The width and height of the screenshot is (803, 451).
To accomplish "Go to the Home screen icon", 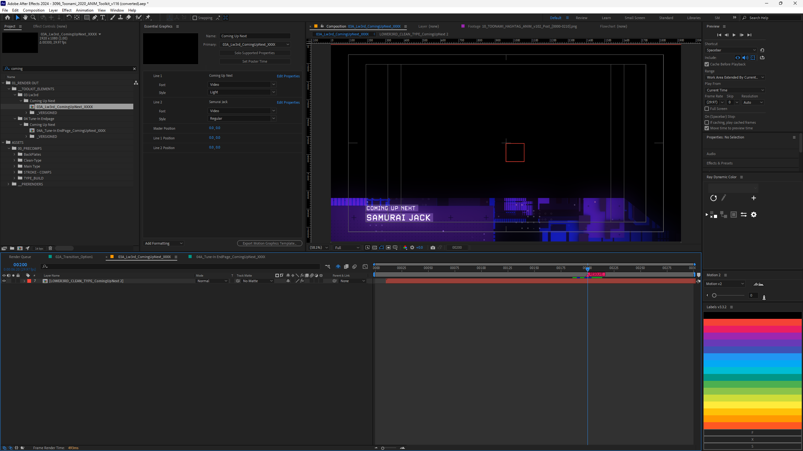I will (8, 18).
